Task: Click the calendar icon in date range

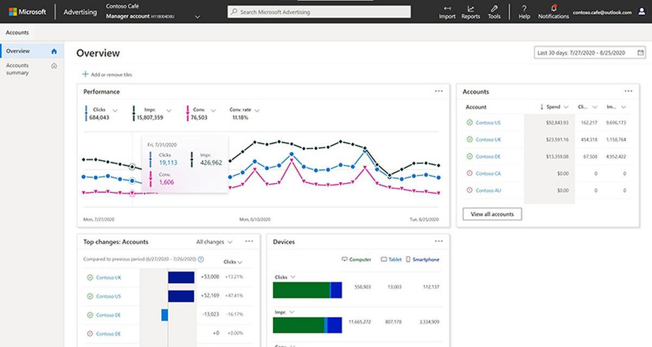Action: 641,53
